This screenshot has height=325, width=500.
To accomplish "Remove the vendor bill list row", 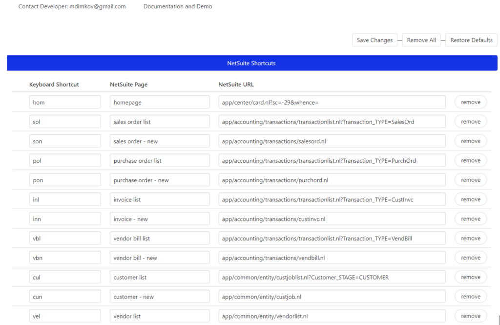I will coord(471,238).
